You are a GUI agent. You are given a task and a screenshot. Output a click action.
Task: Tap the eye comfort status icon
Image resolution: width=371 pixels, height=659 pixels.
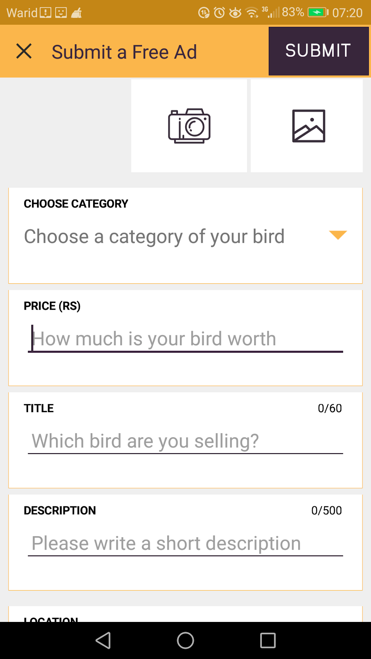pyautogui.click(x=235, y=13)
